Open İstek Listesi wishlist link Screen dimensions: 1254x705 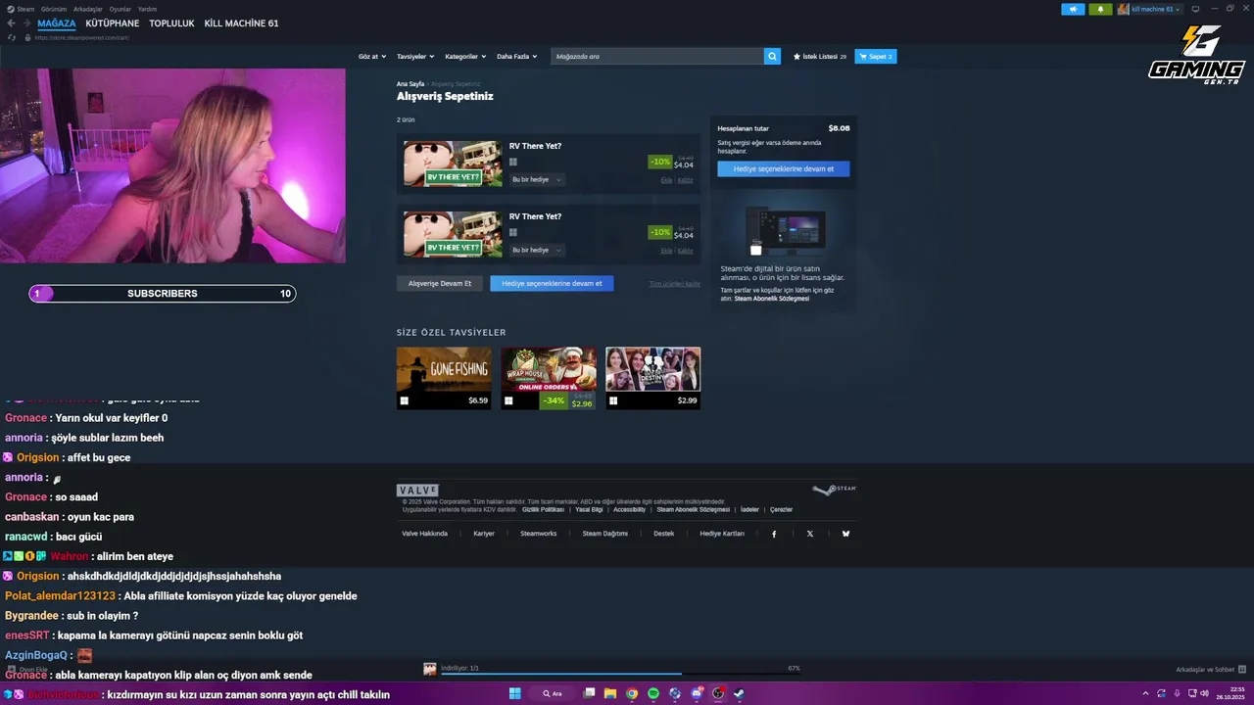pyautogui.click(x=820, y=57)
